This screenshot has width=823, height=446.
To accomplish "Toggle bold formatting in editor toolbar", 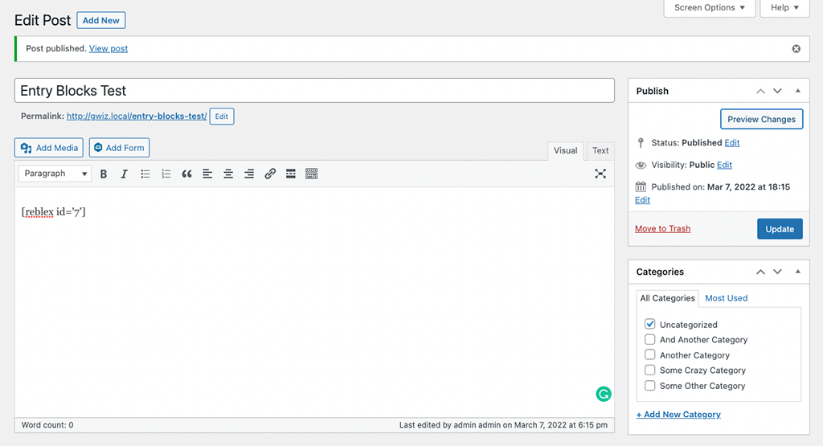I will coord(104,174).
